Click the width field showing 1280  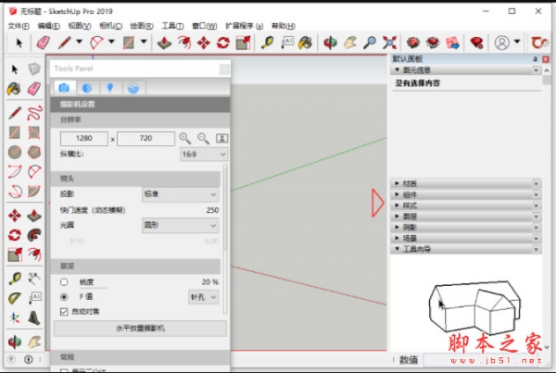pyautogui.click(x=84, y=139)
